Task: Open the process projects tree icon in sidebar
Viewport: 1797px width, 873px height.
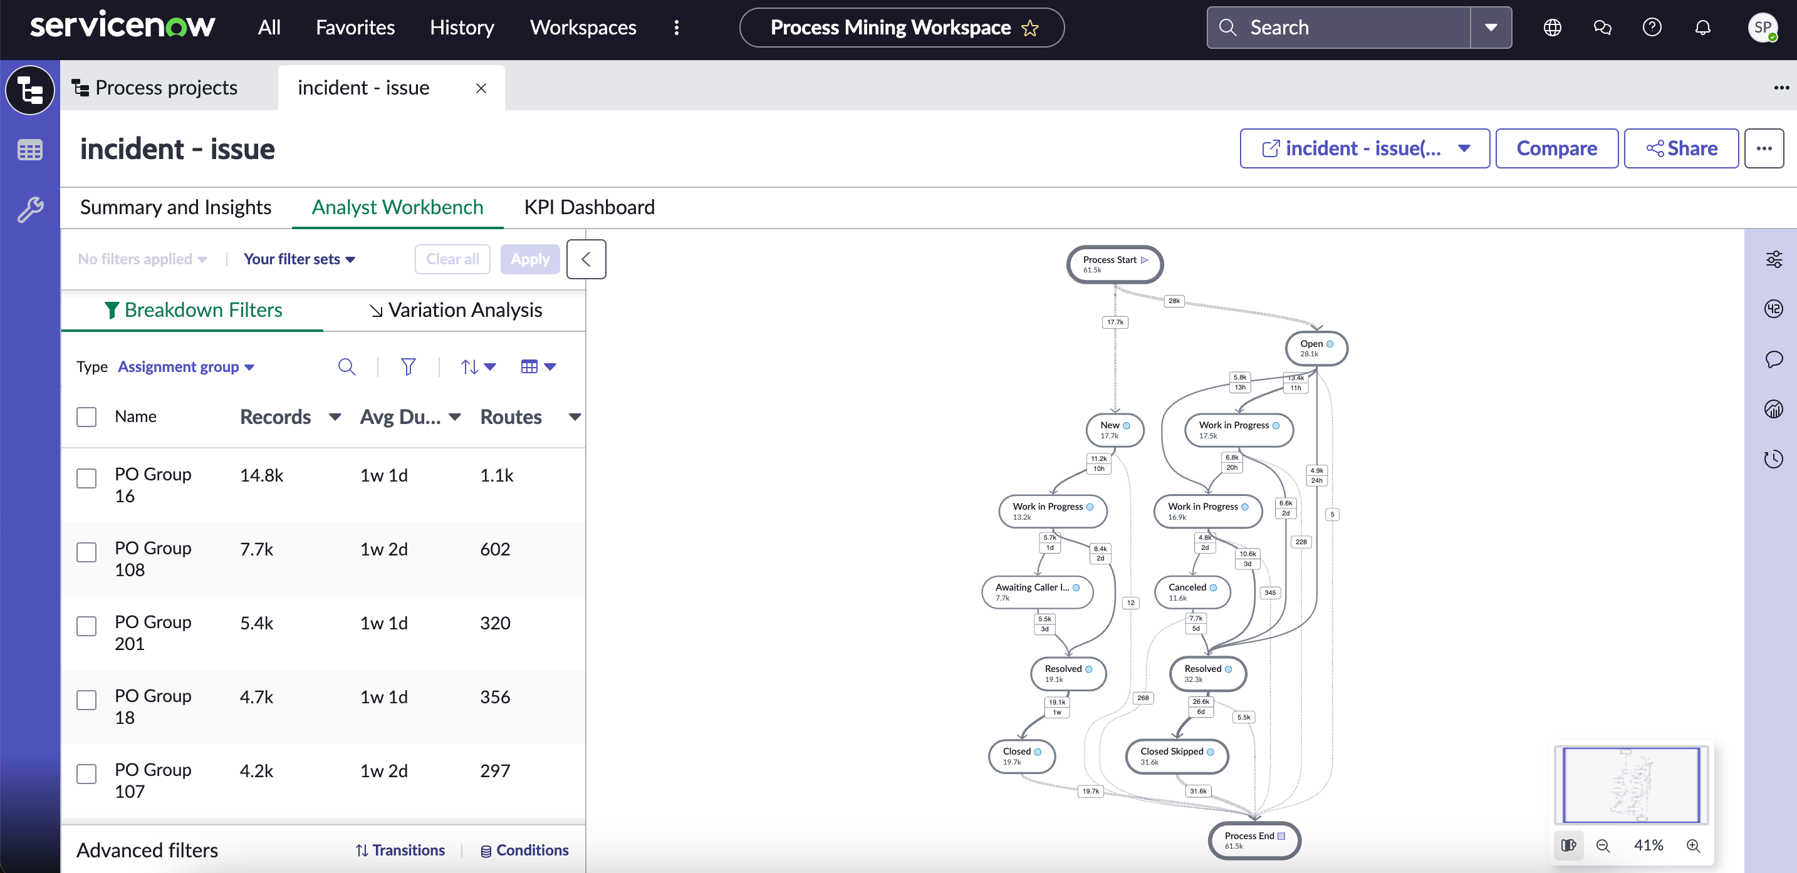Action: click(x=30, y=90)
